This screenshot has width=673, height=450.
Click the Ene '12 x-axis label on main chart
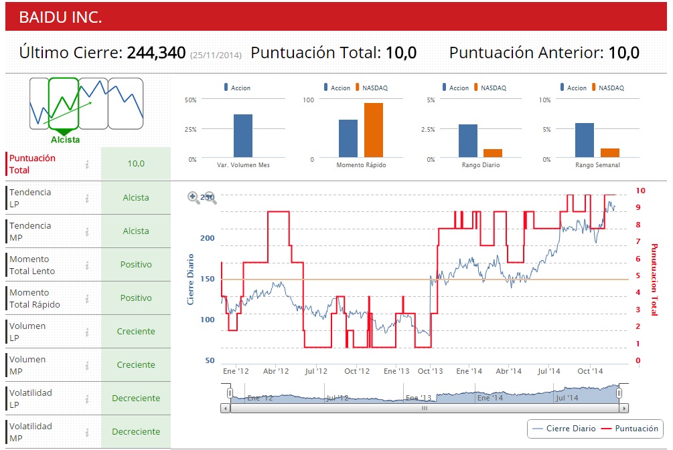(x=236, y=371)
